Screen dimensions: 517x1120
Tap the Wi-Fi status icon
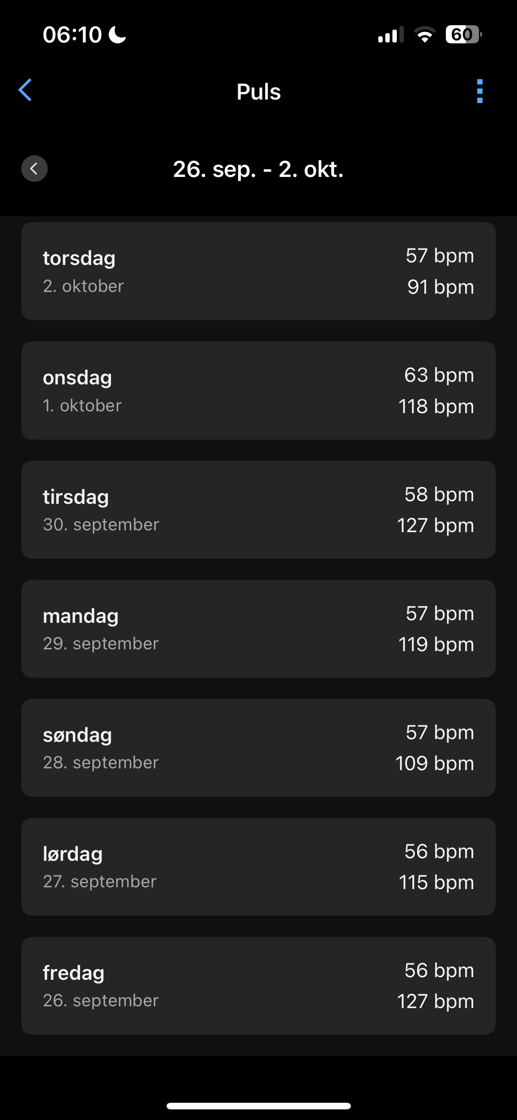(424, 35)
